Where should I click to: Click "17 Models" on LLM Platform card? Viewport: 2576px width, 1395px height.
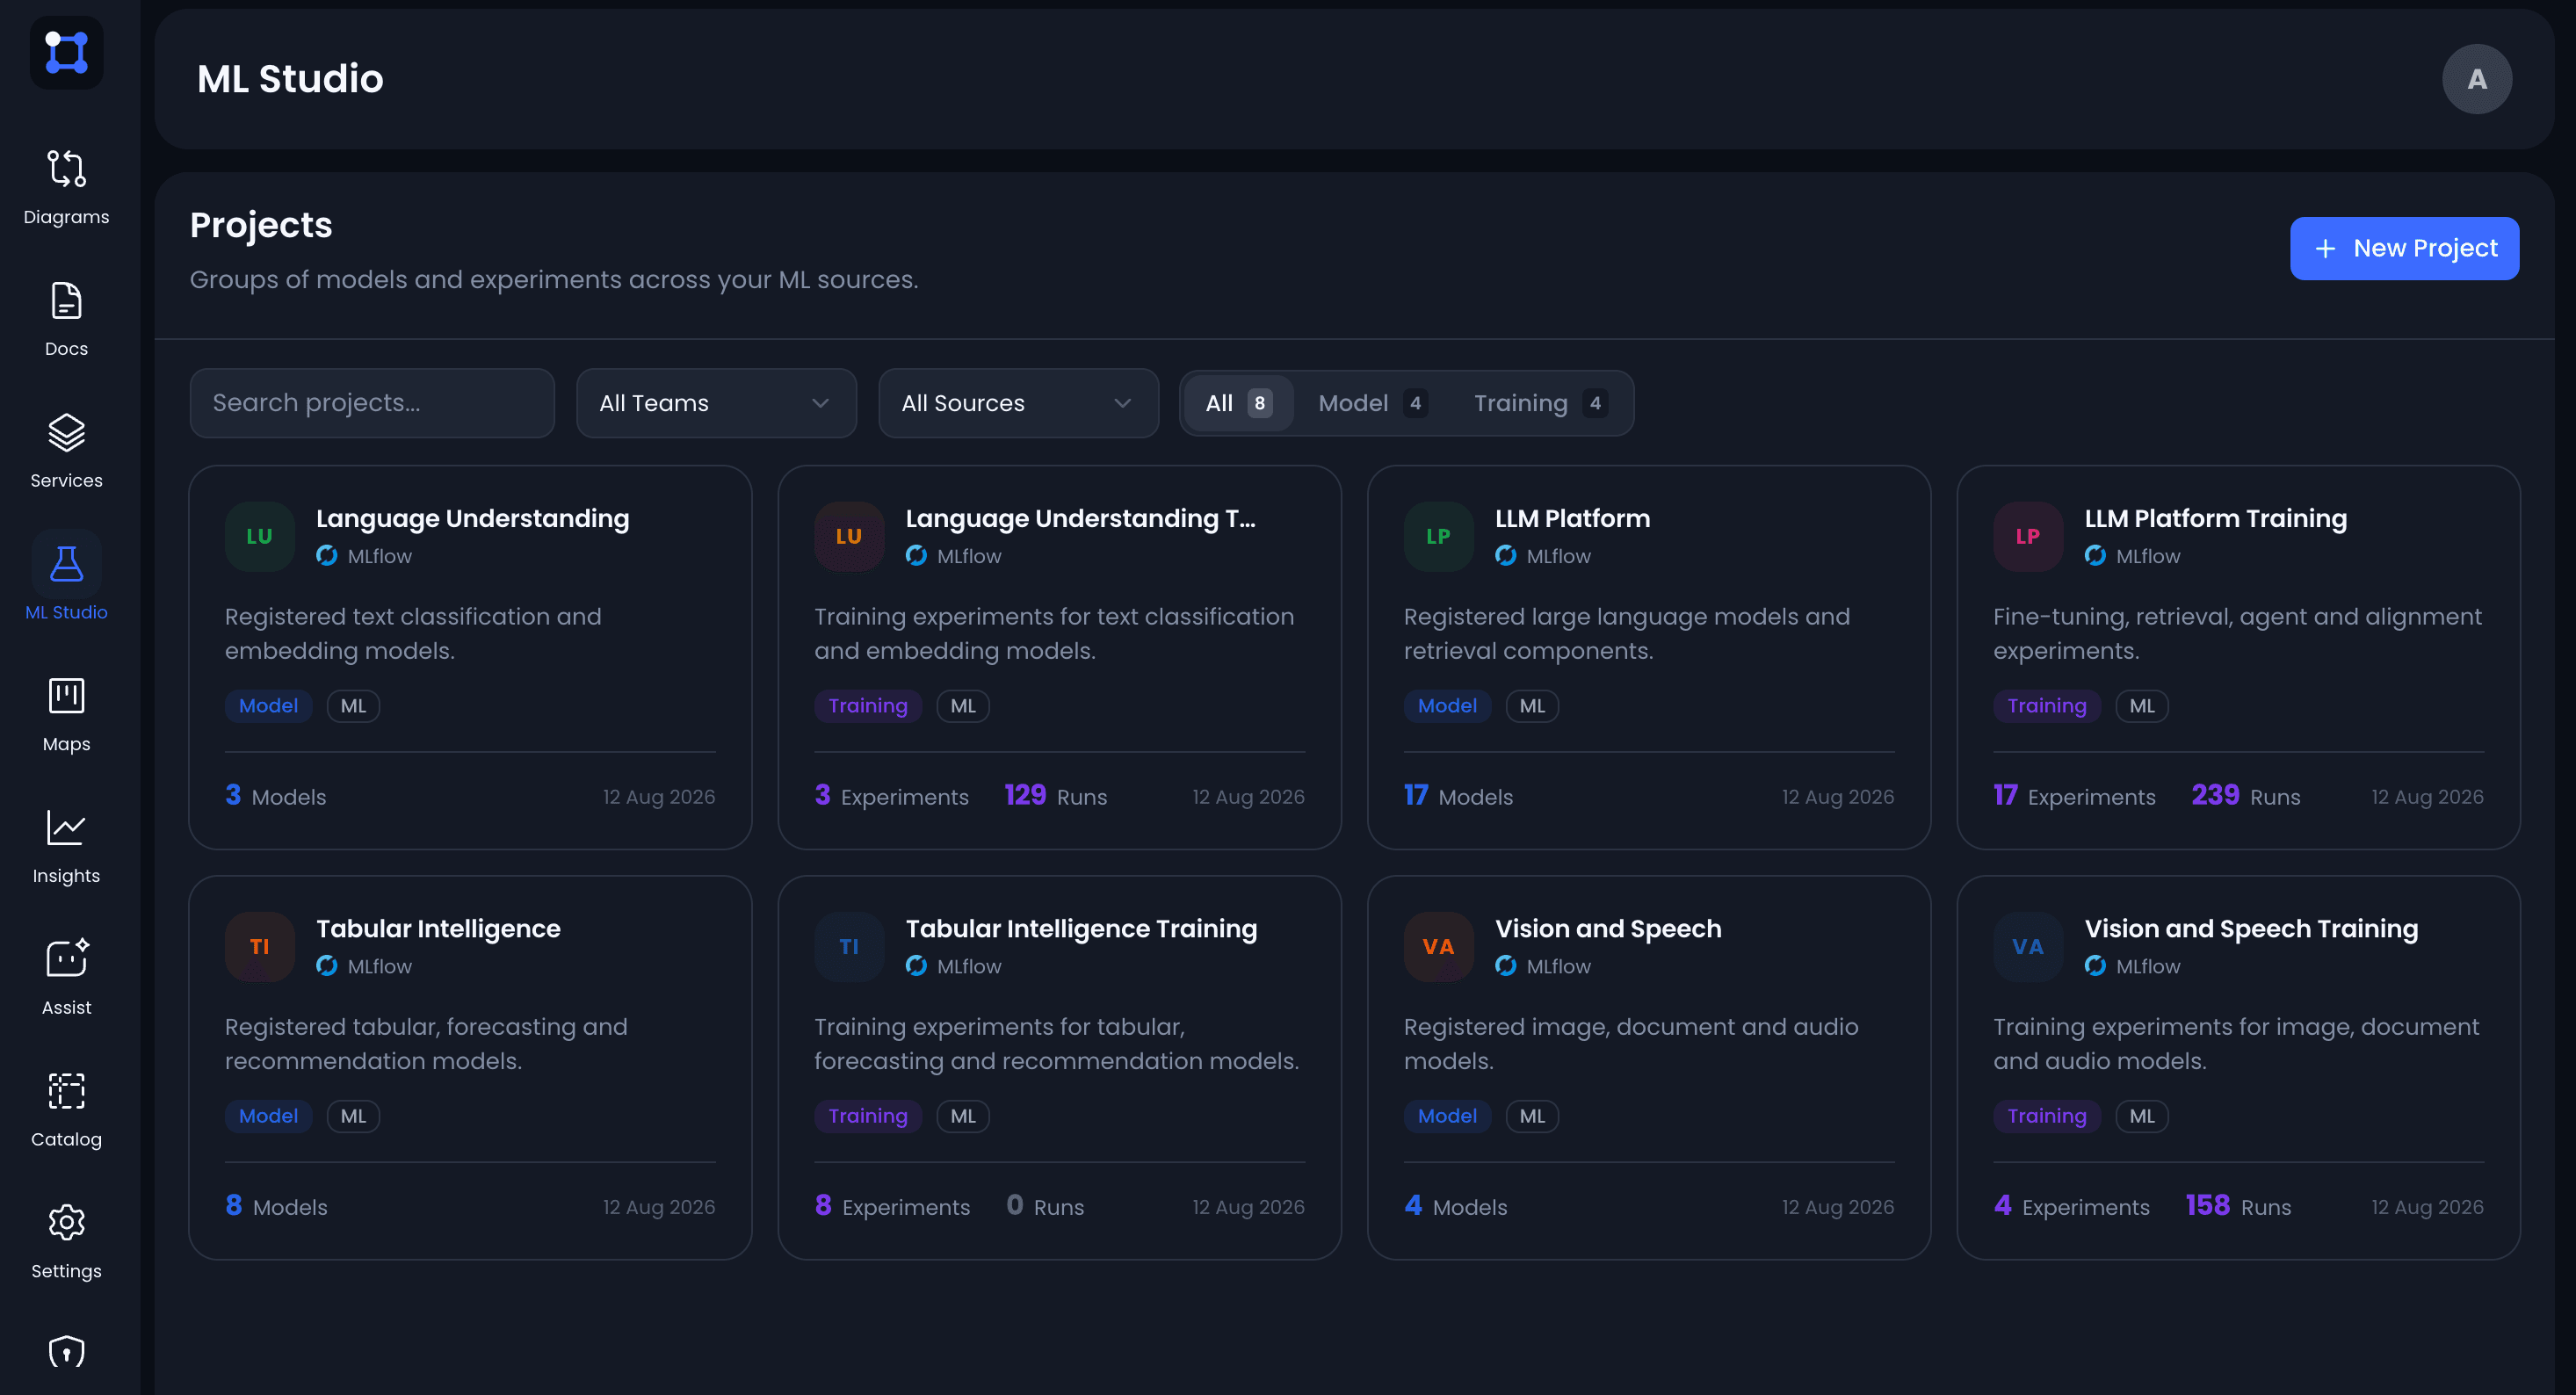click(x=1458, y=796)
